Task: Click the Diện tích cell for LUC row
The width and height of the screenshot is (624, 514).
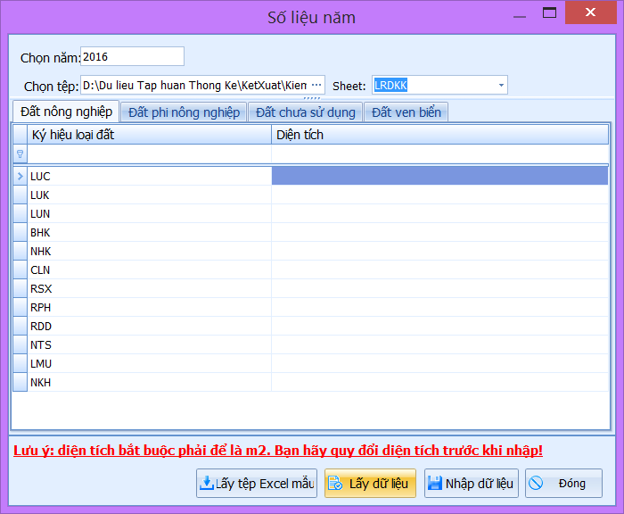Action: pyautogui.click(x=439, y=176)
